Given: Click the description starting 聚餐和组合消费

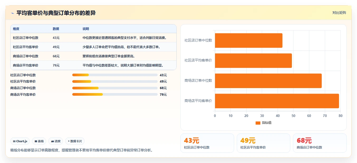Looking at the screenshot, I should 109,56.
